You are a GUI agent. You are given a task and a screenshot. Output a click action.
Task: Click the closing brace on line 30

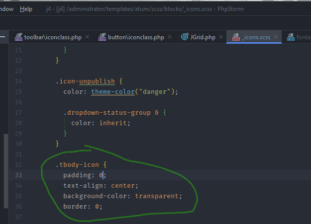[57, 144]
